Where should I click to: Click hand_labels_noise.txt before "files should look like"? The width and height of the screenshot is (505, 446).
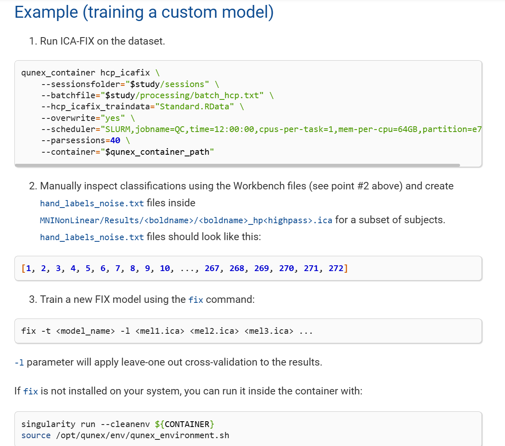[x=92, y=237]
